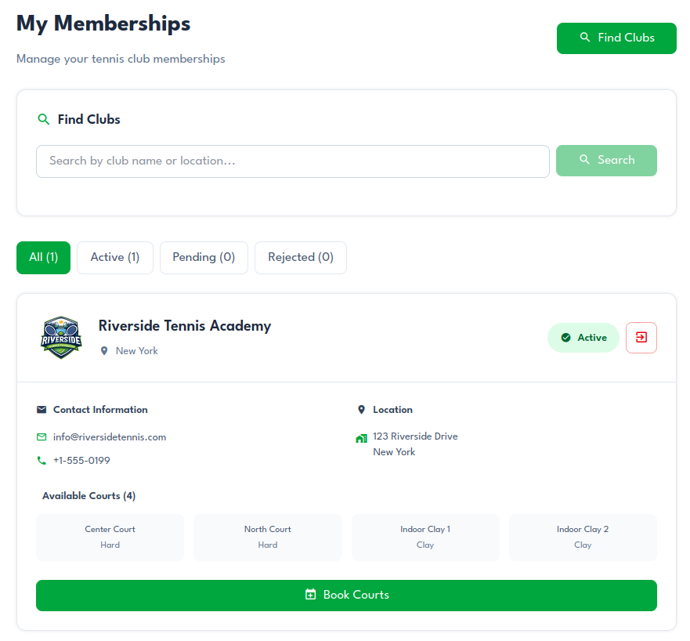
Task: Click the phone icon beside +1-555-0199
Action: (42, 461)
